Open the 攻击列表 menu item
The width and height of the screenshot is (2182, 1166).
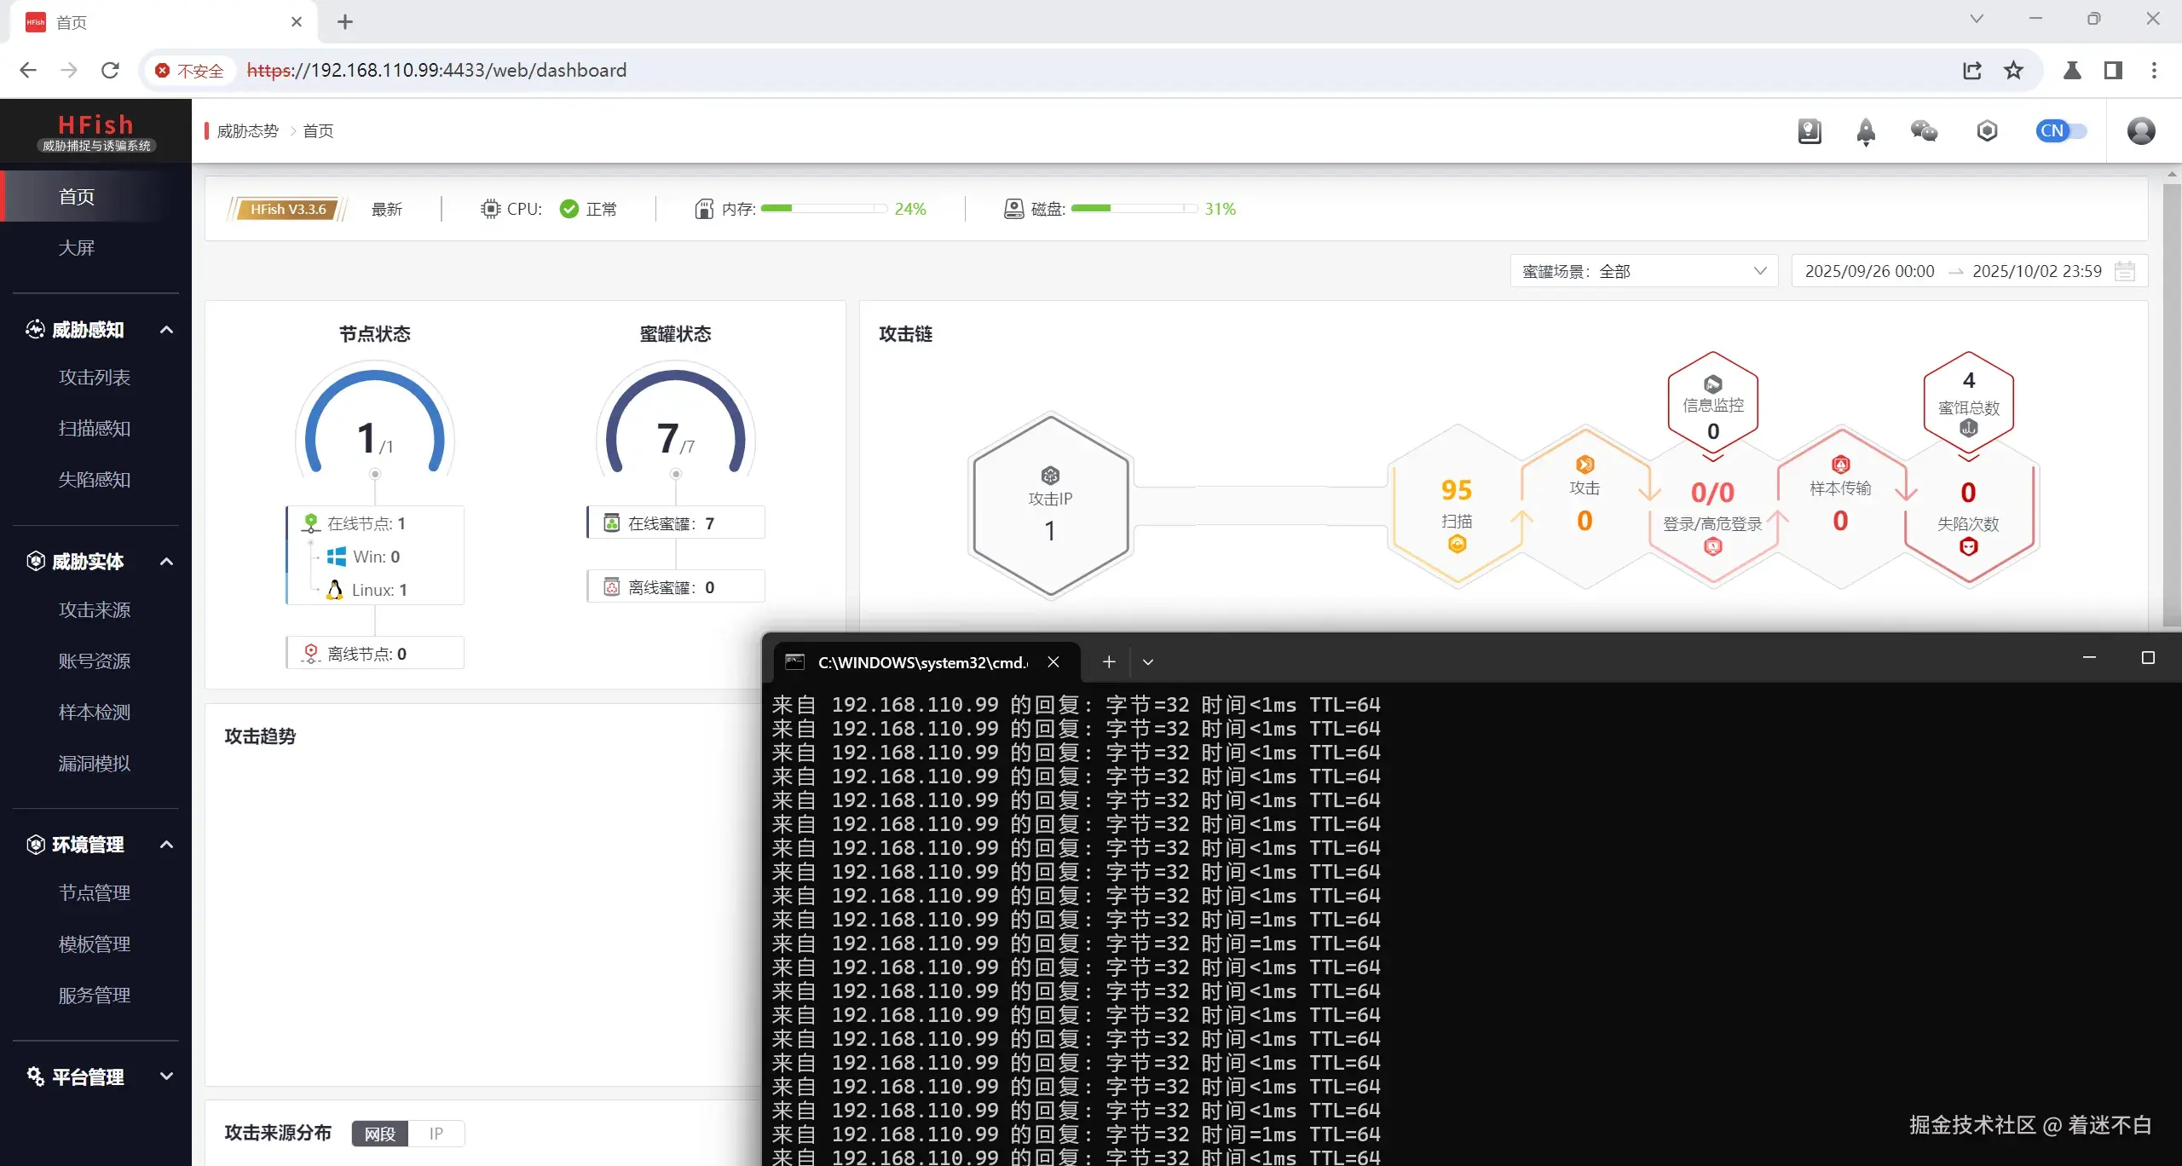[94, 378]
